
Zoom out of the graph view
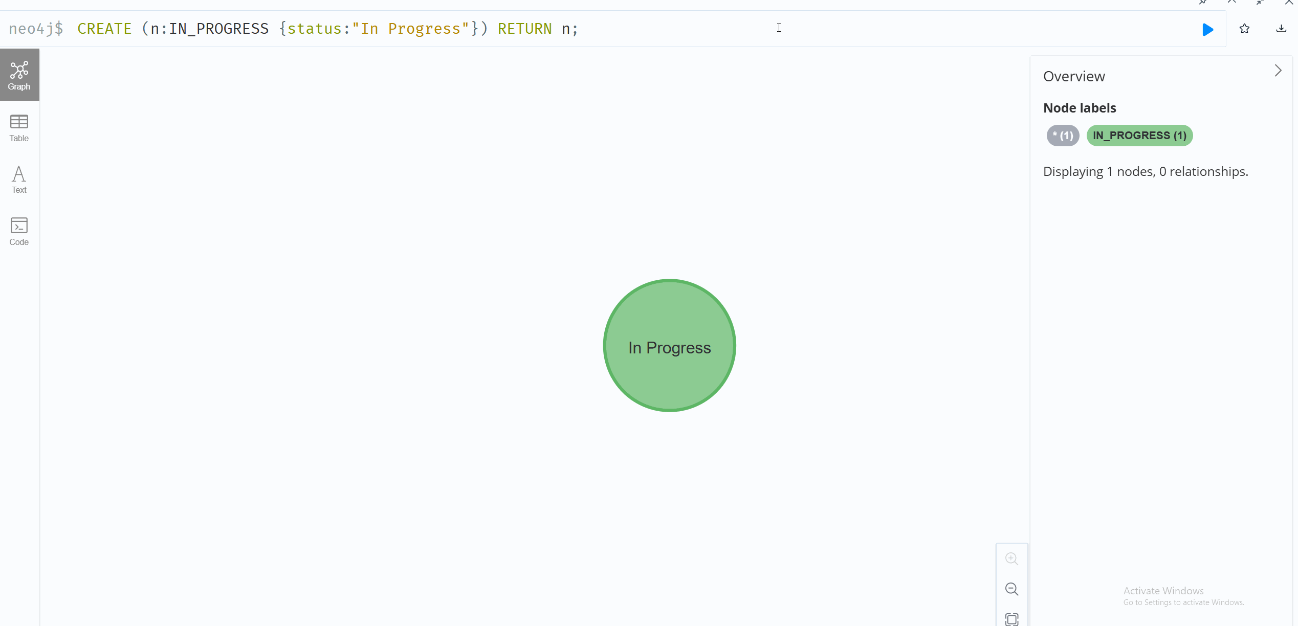(1011, 589)
